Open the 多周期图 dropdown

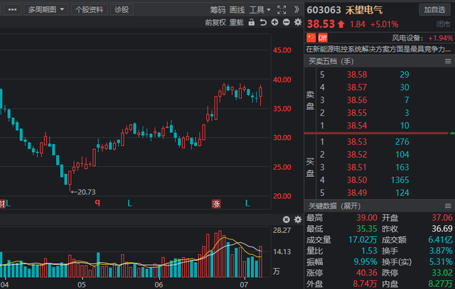tap(46, 10)
